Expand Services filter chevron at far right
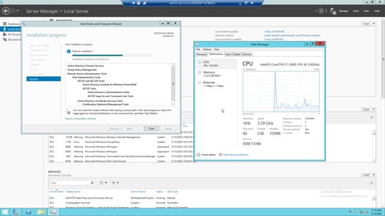 [x=372, y=183]
